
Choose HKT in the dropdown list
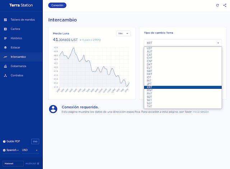183,74
